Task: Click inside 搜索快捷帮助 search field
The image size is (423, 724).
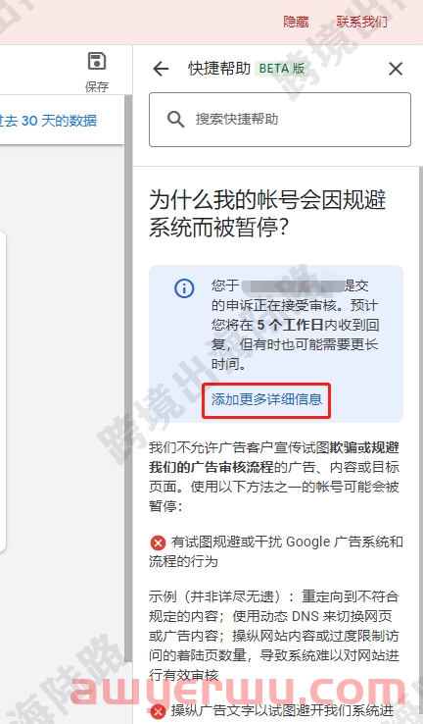Action: click(x=280, y=120)
